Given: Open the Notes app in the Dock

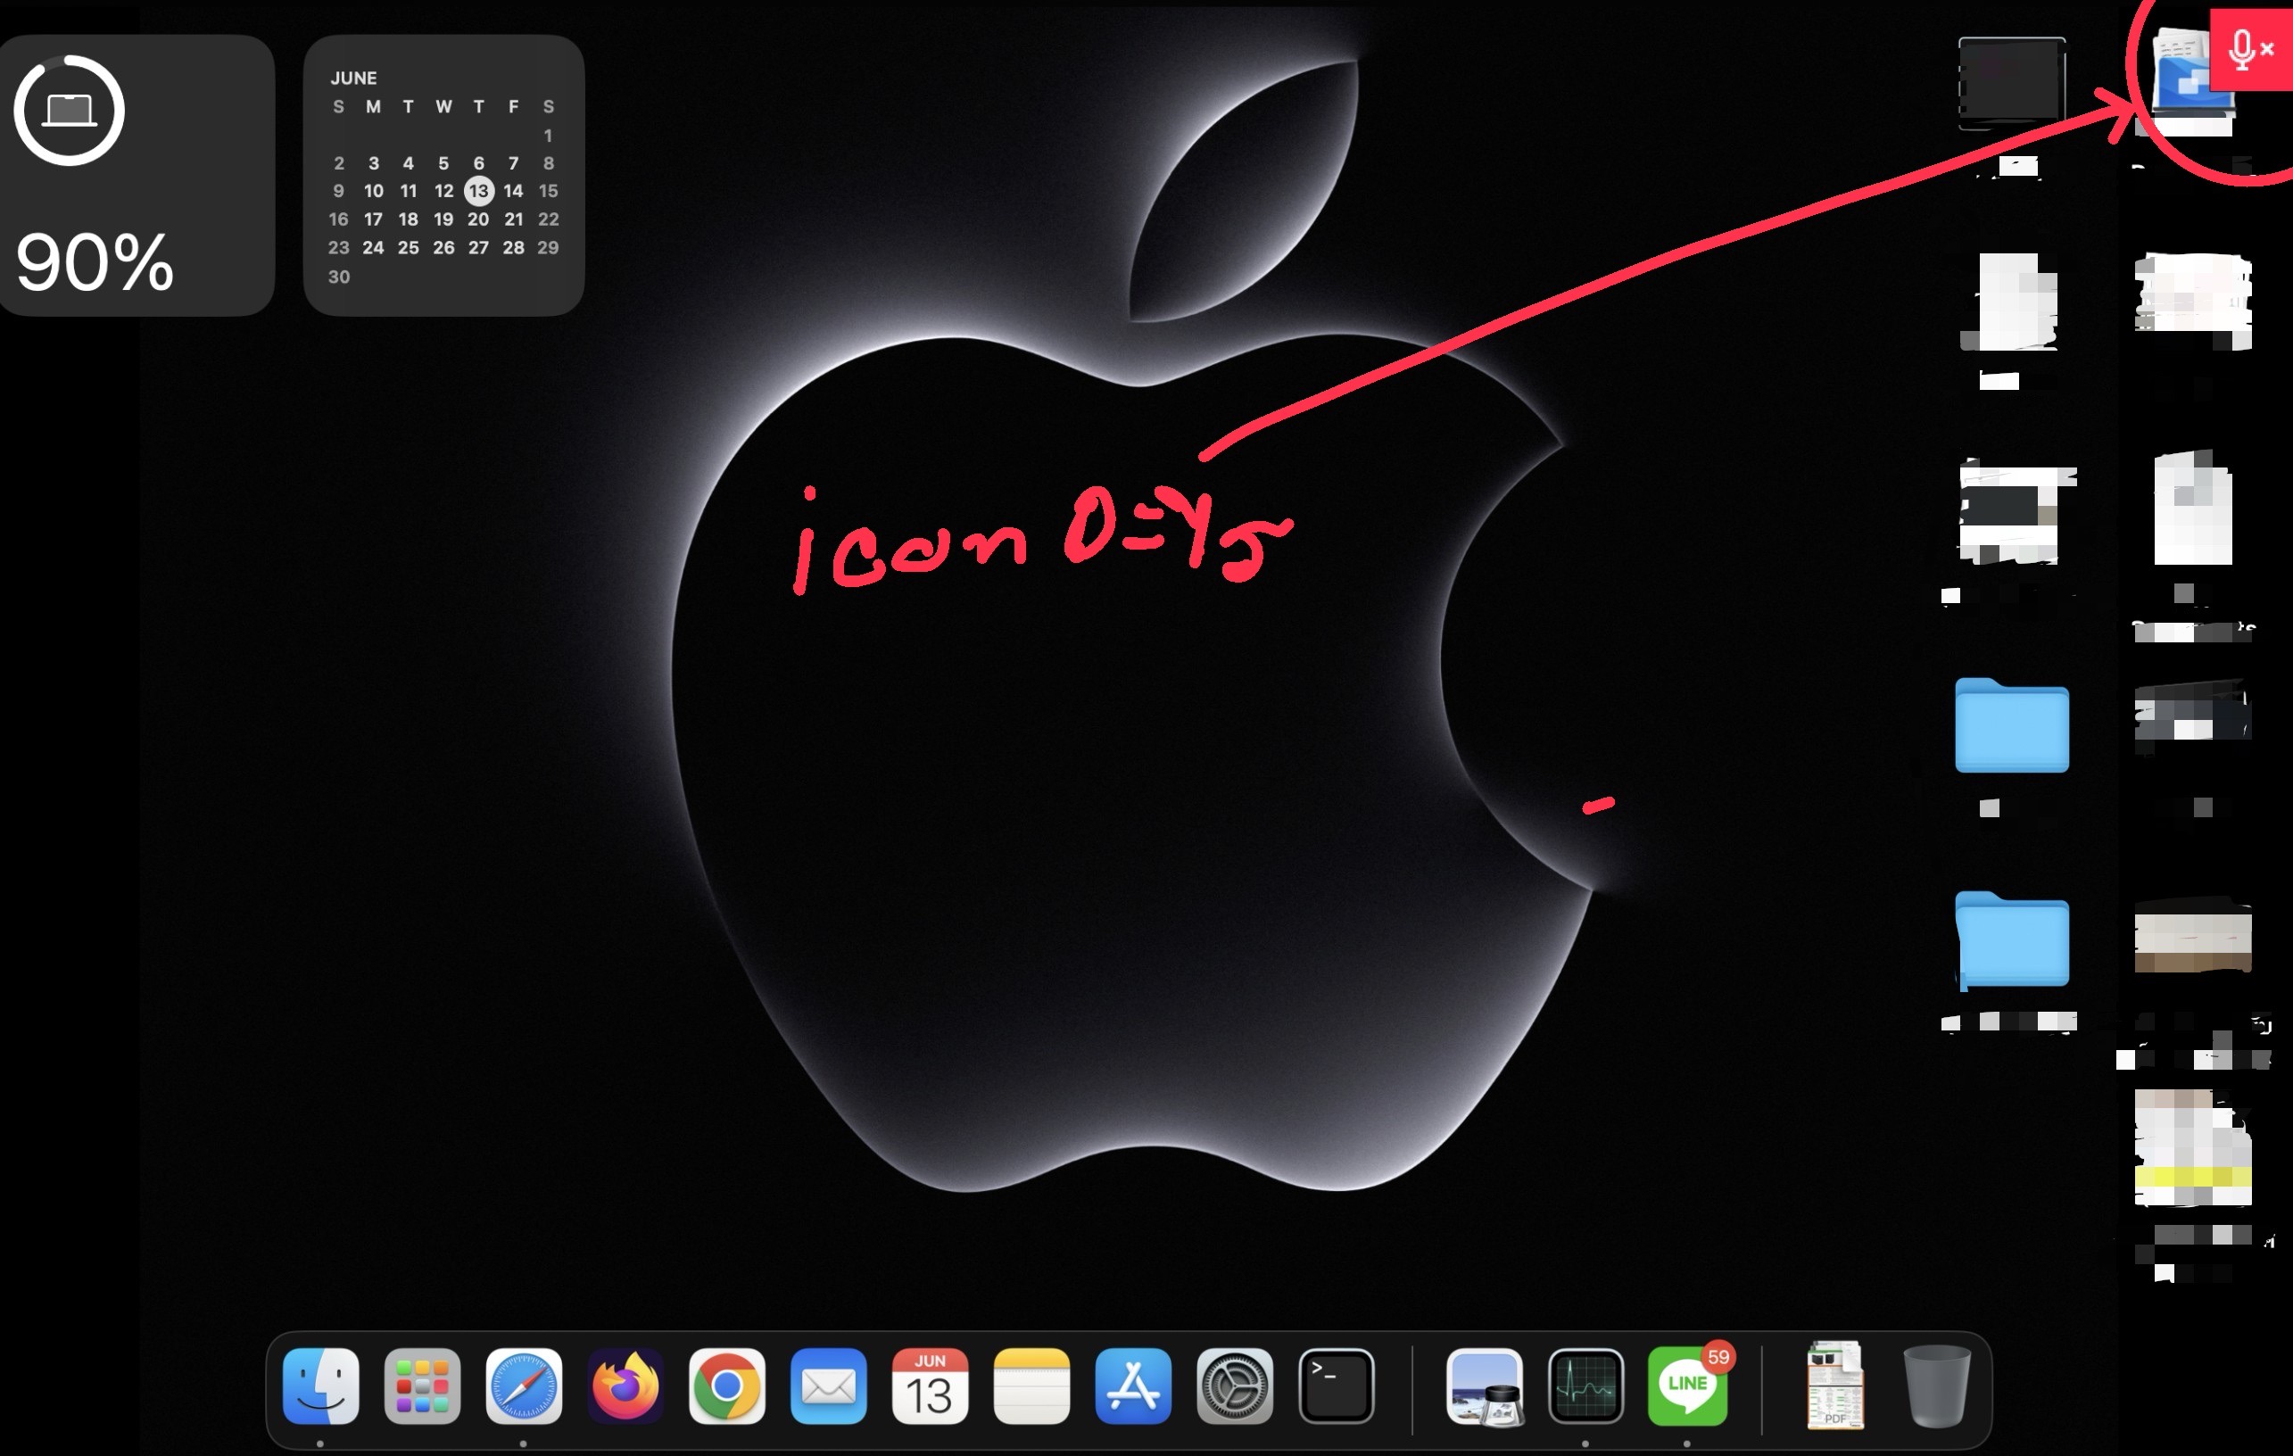Looking at the screenshot, I should pyautogui.click(x=1031, y=1386).
